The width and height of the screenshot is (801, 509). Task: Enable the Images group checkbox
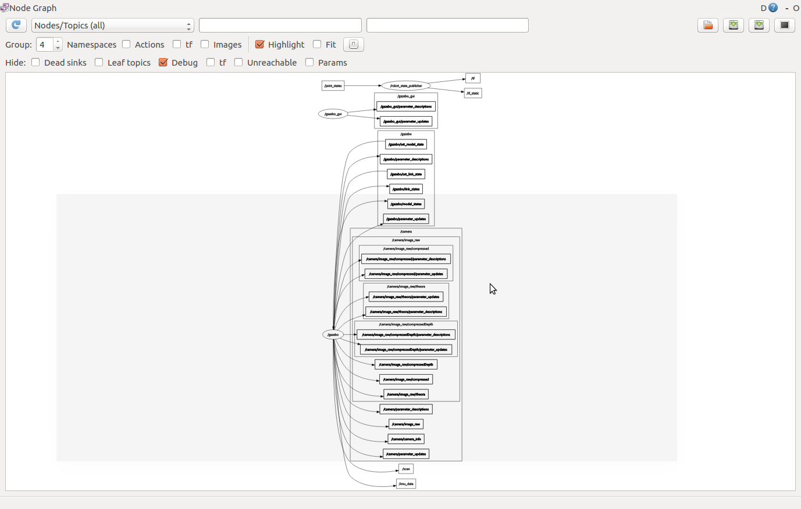(205, 44)
